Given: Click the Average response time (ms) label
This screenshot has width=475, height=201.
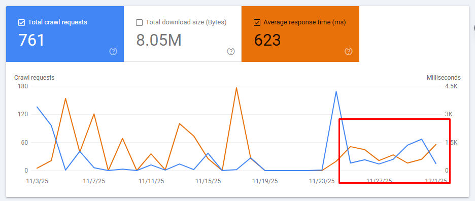Looking at the screenshot, I should coord(304,22).
